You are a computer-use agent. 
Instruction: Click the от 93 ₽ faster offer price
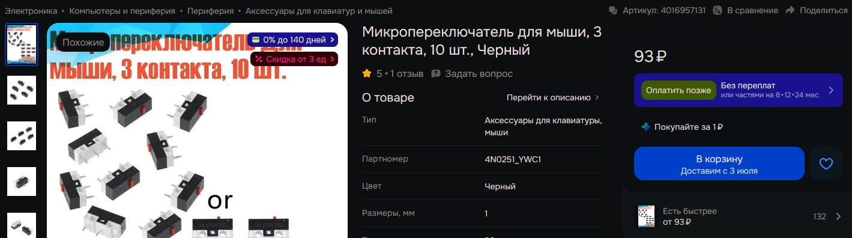pos(677,222)
